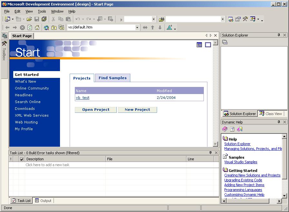Click the Find in Files binoculars-folder icon
This screenshot has width=289, height=212.
point(162,19)
